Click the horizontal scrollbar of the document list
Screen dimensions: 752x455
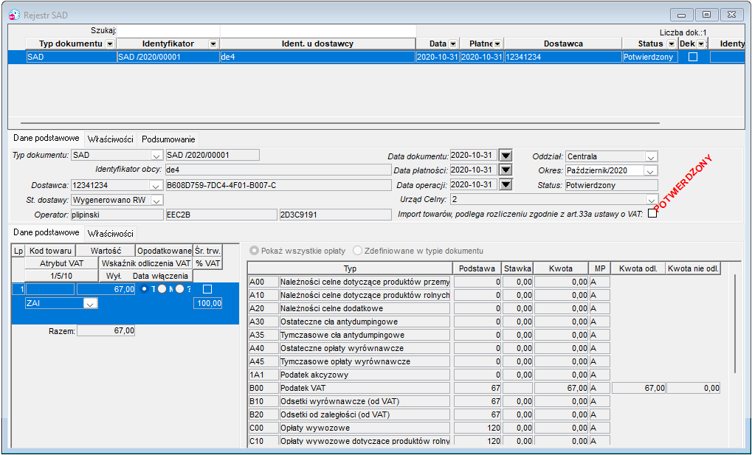(340, 123)
